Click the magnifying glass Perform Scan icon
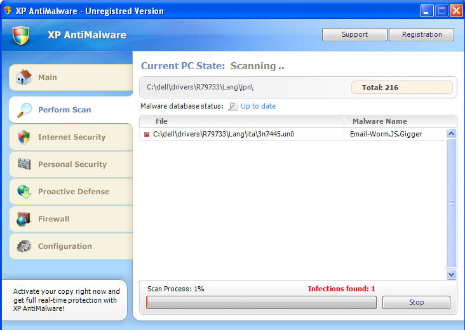This screenshot has height=330, width=465. click(x=24, y=110)
